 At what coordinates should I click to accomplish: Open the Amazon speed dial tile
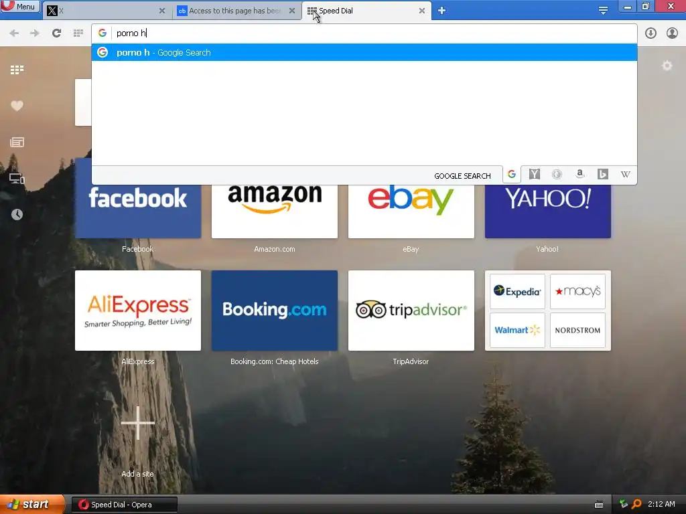tap(274, 211)
